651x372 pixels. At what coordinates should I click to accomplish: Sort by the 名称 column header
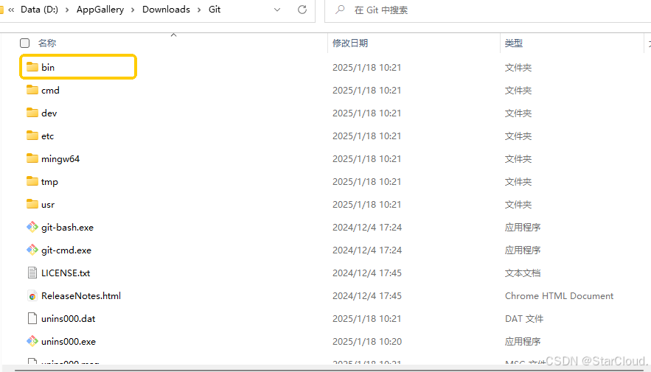(x=47, y=43)
